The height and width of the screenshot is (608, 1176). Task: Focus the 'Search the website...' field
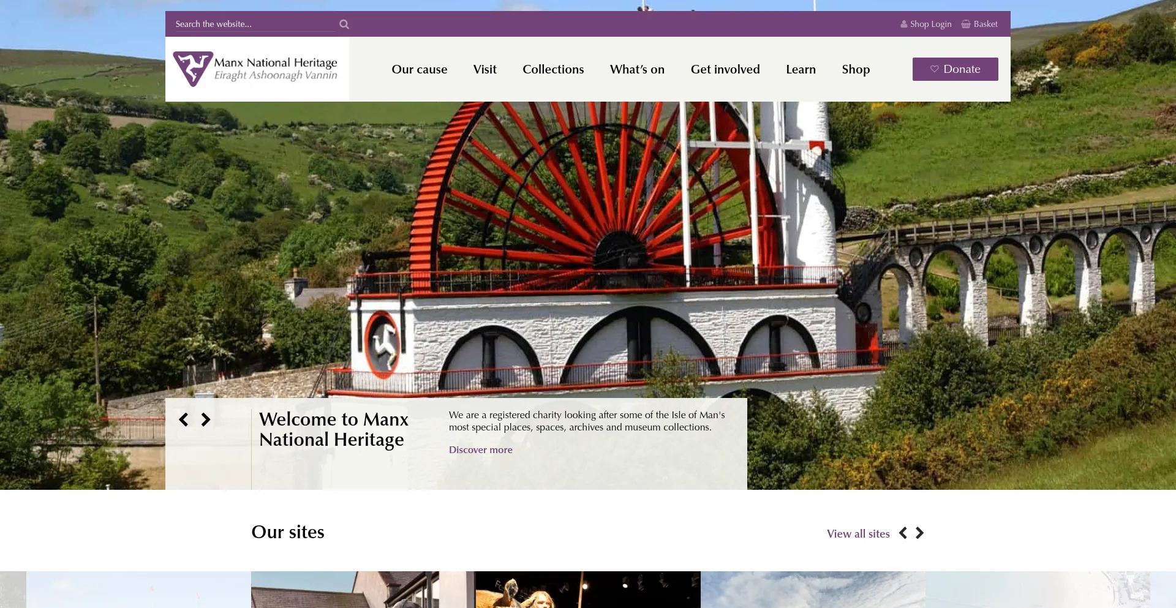pyautogui.click(x=254, y=24)
